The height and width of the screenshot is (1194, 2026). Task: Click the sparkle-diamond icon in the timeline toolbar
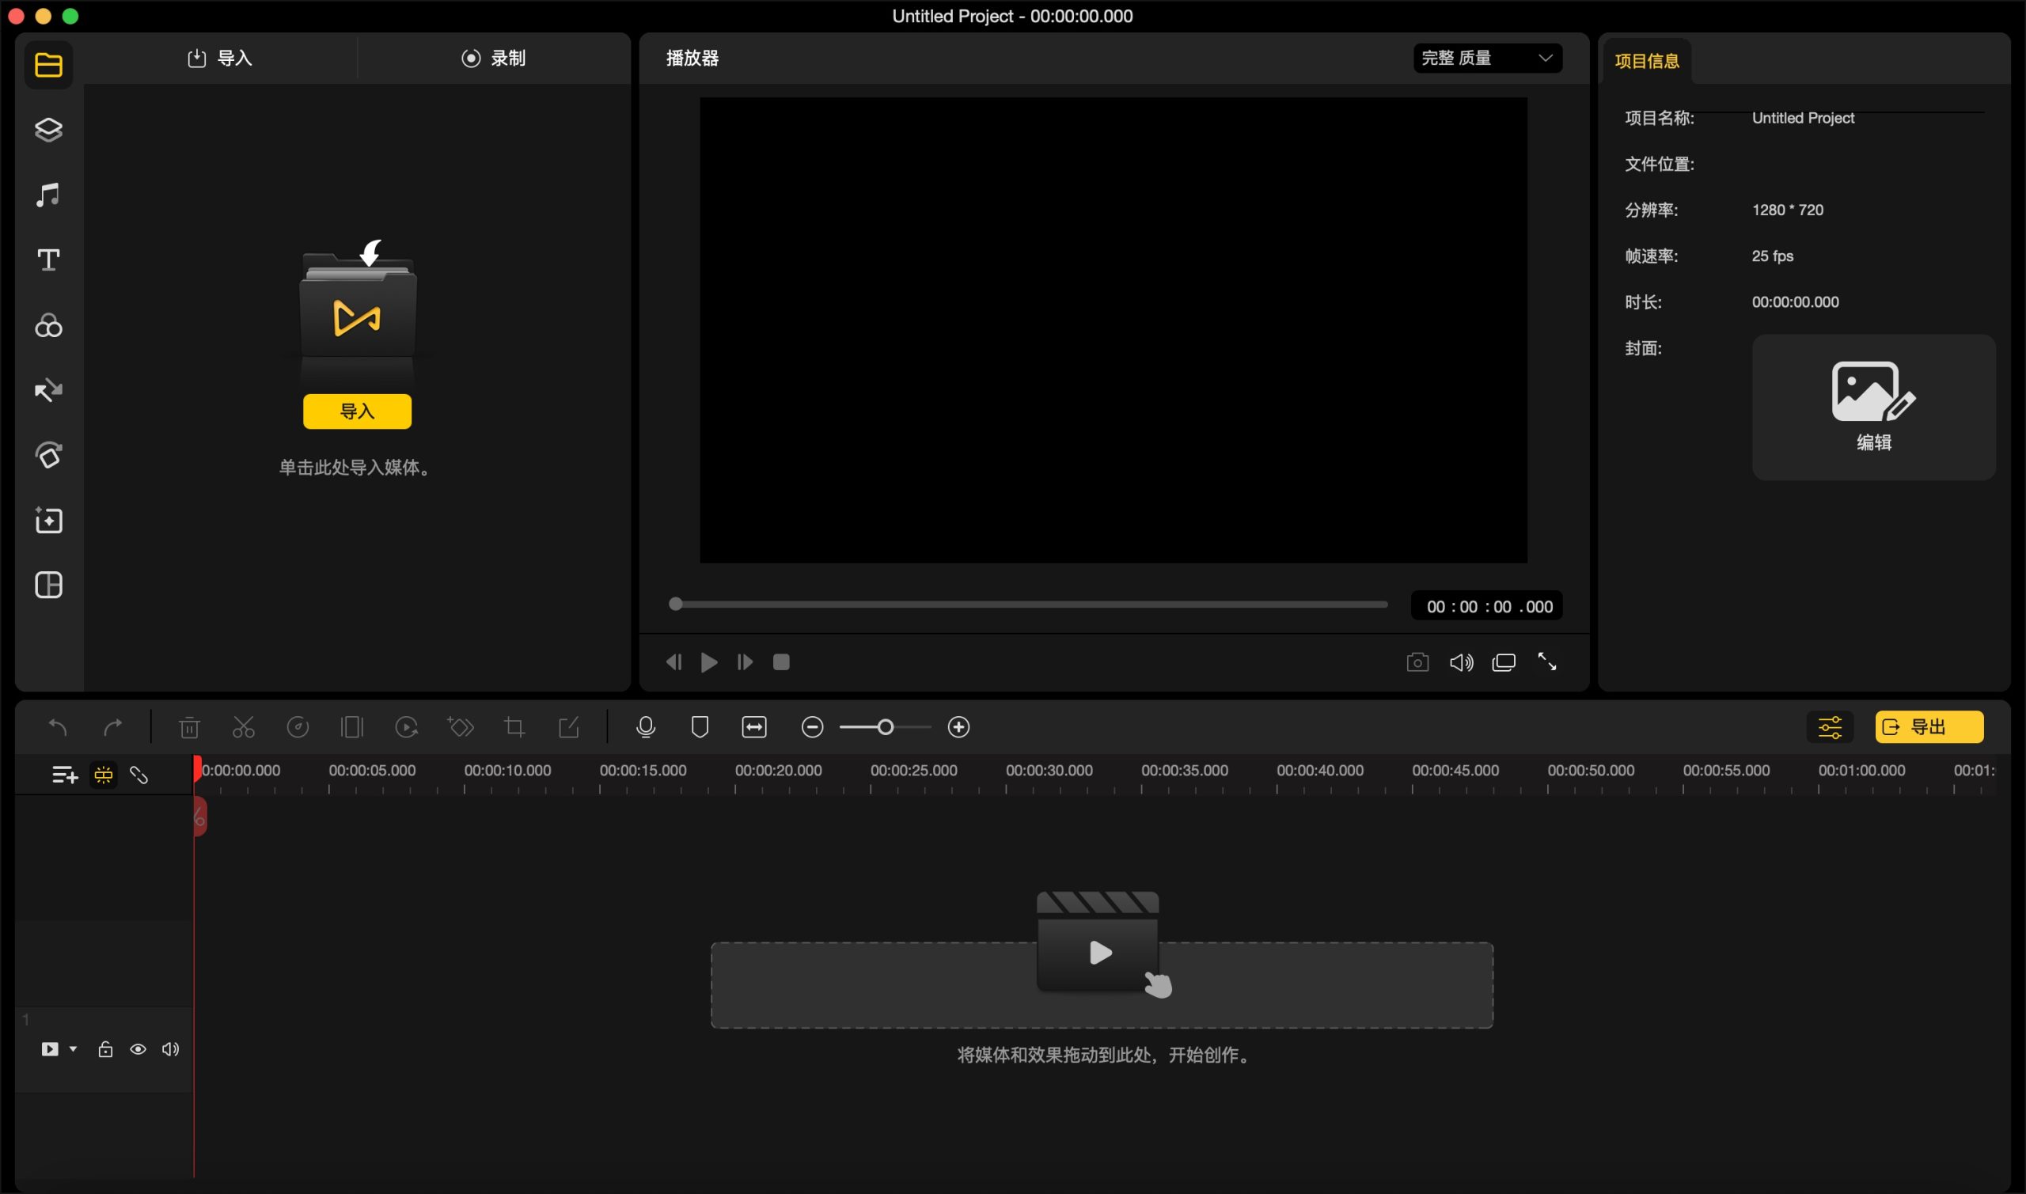pyautogui.click(x=461, y=727)
